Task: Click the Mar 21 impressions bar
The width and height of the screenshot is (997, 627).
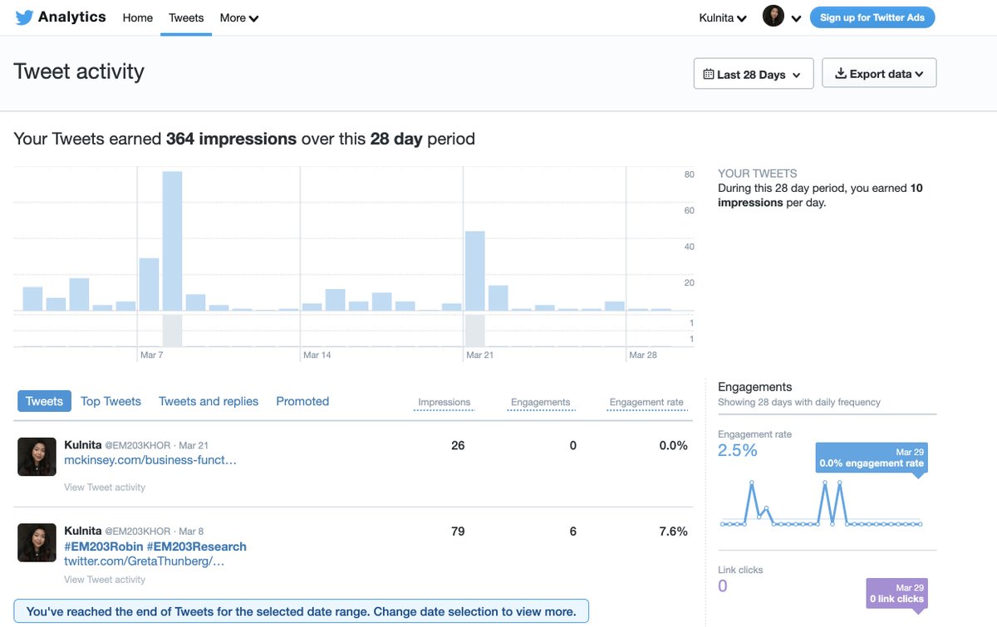Action: pos(474,271)
